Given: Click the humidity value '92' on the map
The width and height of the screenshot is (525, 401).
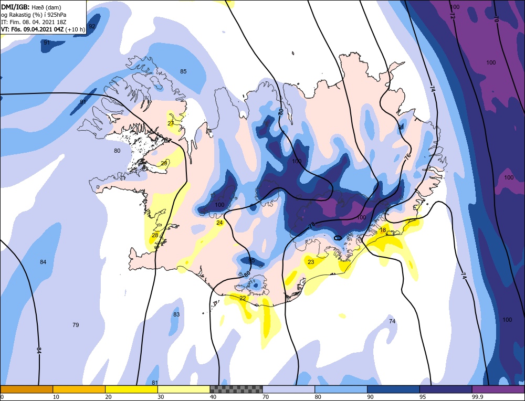Looking at the screenshot, I should tap(92, 26).
